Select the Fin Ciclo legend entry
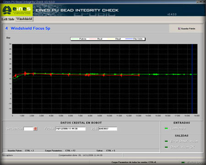This screenshot has width=206, height=165. click(x=134, y=39)
